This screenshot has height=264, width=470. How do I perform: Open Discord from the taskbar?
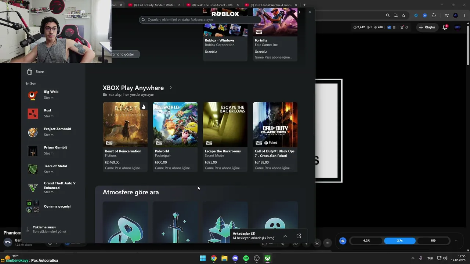click(x=235, y=258)
